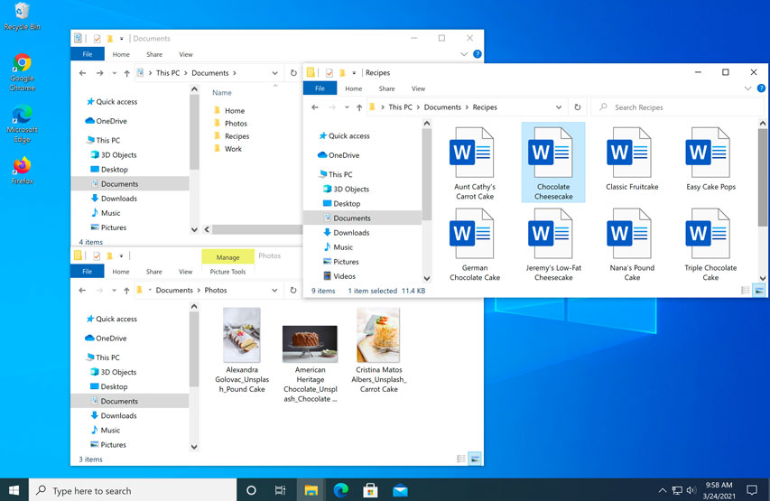770x501 pixels.
Task: Click the File button in Documents window
Action: click(x=88, y=54)
